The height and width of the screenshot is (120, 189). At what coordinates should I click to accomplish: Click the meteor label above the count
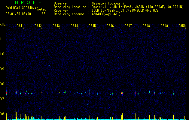point(43,9)
